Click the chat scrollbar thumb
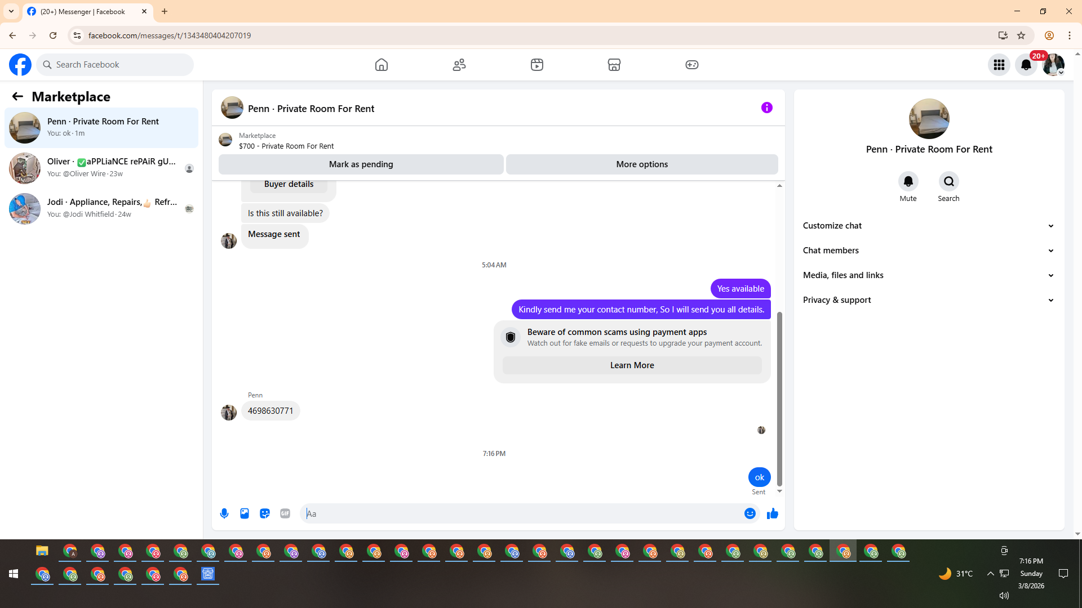The image size is (1082, 608). (x=779, y=399)
